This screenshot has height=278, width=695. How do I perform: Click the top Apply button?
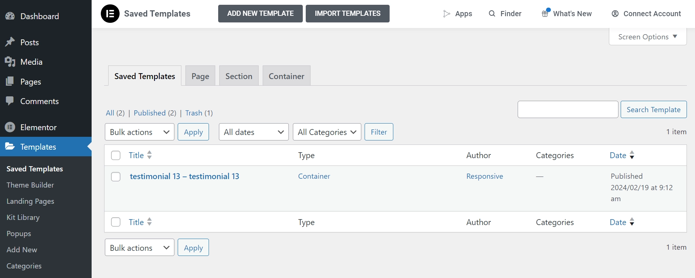click(193, 132)
